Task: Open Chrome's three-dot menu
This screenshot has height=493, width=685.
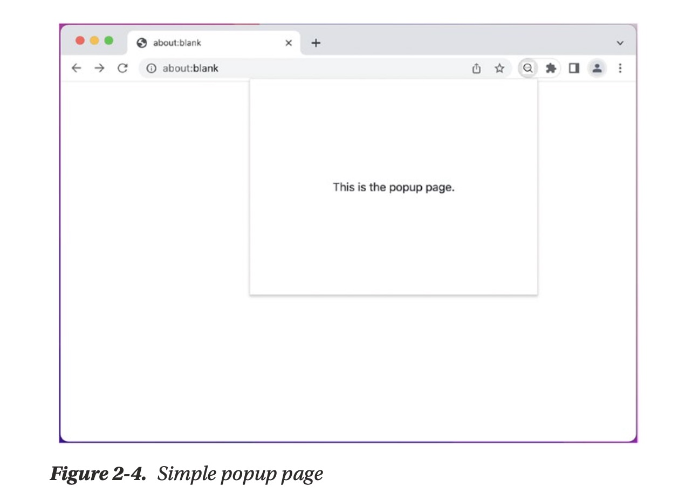Action: pos(620,69)
